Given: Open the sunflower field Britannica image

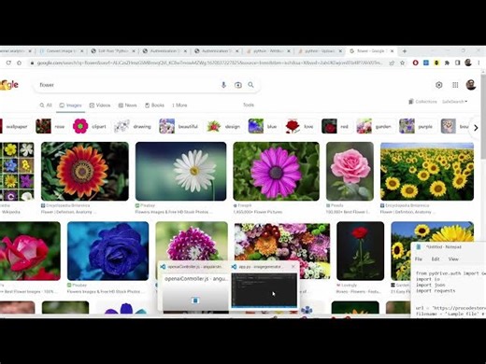Looking at the screenshot, I should pyautogui.click(x=427, y=171).
